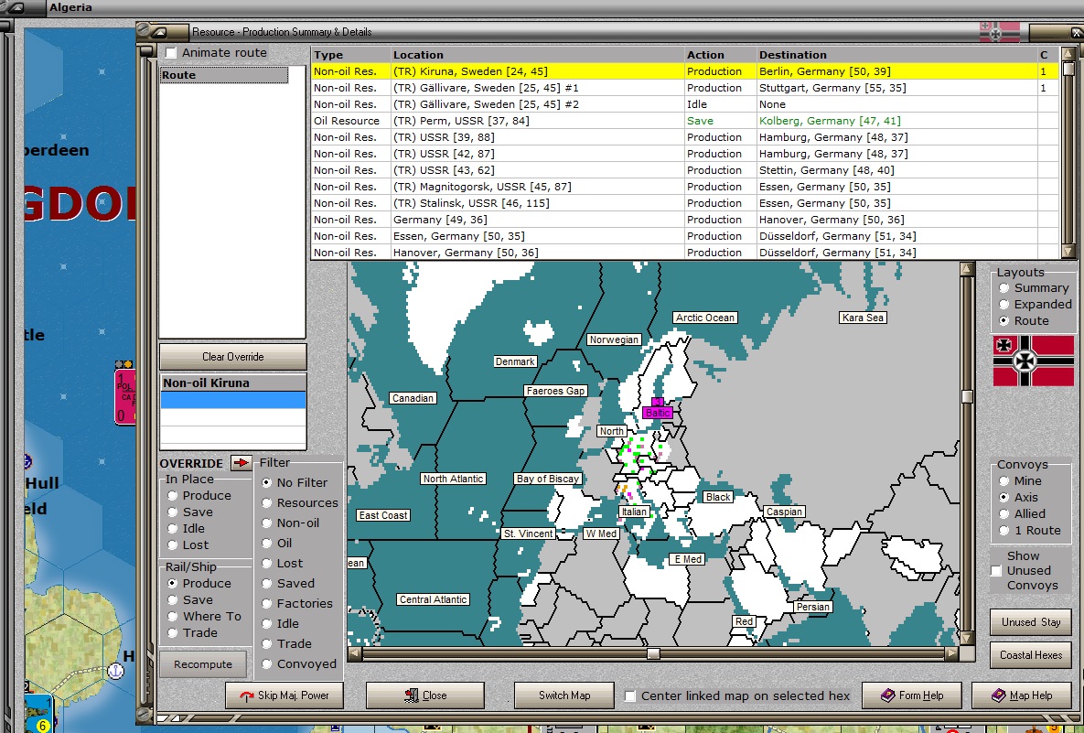1084x733 pixels.
Task: Select In Place Lost override option
Action: point(173,545)
